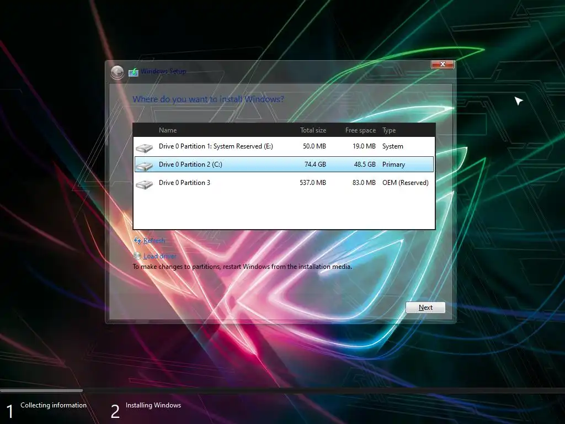Refresh the partition list via Refresh link
The height and width of the screenshot is (424, 565).
pyautogui.click(x=154, y=241)
